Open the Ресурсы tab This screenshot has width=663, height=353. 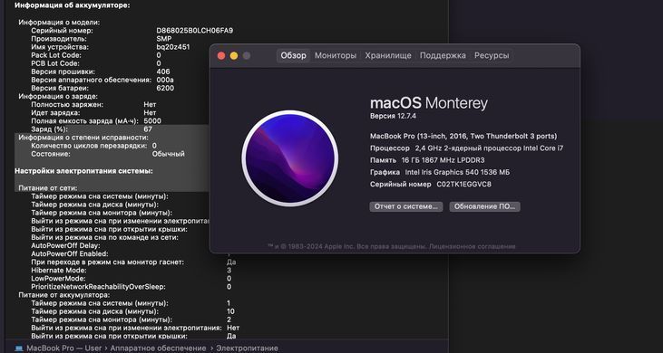click(492, 56)
